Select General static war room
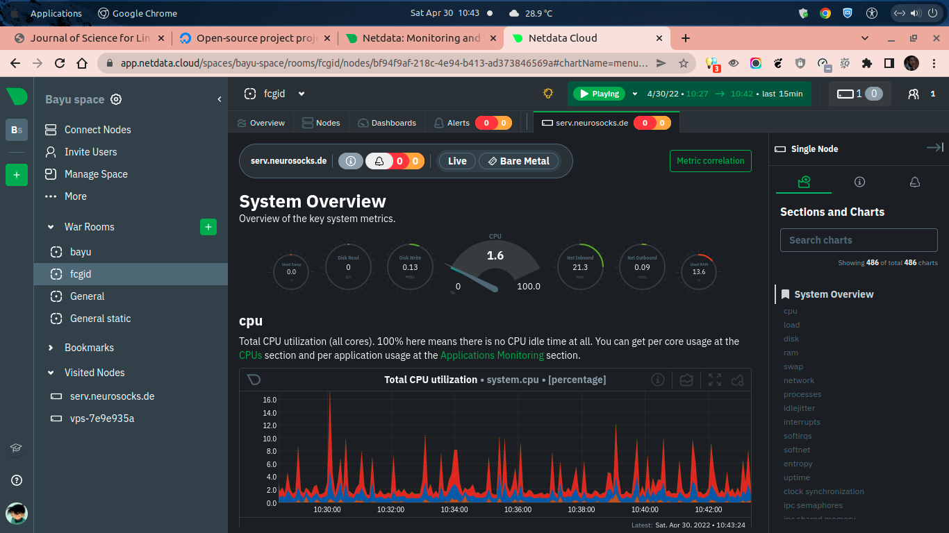Screen dimensions: 949x533 pyautogui.click(x=100, y=319)
